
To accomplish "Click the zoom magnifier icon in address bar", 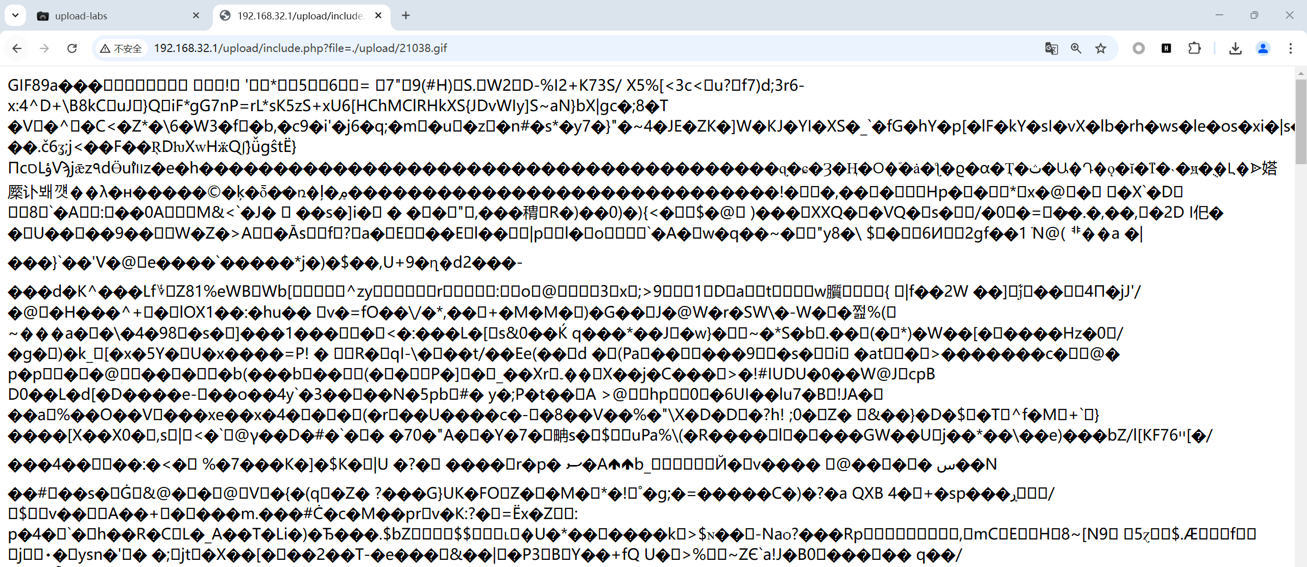I will (x=1076, y=48).
